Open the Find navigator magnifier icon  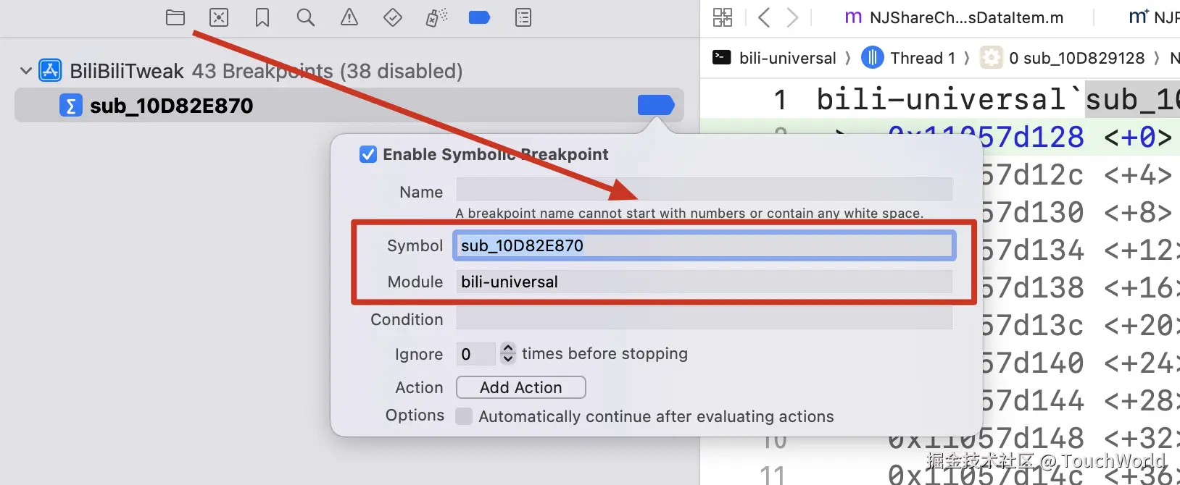306,17
